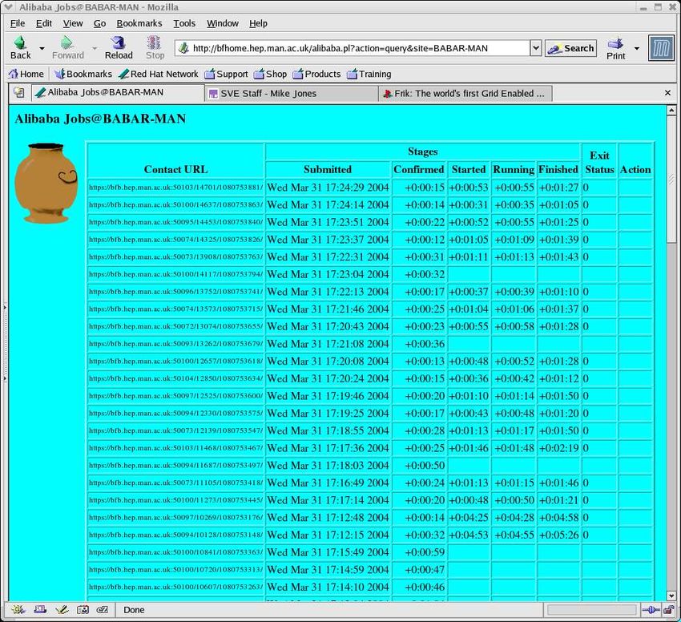Open the Bookmarks toolbar folder
This screenshot has width=681, height=622.
[x=83, y=74]
